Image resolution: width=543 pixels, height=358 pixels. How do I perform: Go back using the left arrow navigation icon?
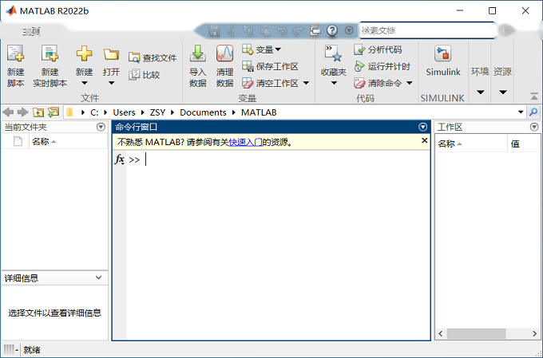pos(8,112)
